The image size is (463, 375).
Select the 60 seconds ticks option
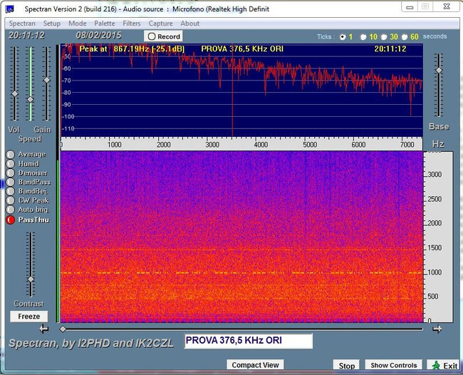pos(405,37)
